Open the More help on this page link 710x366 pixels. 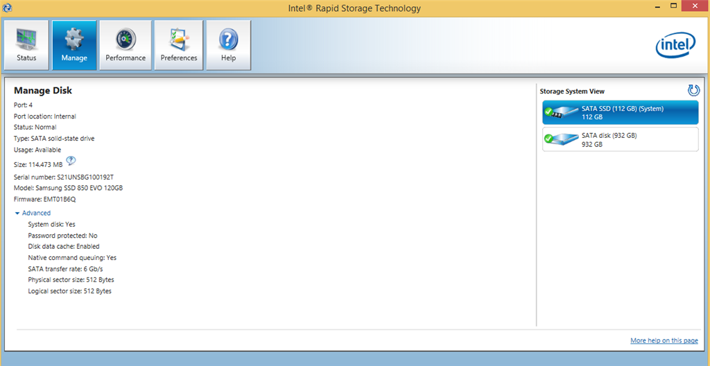click(x=664, y=340)
